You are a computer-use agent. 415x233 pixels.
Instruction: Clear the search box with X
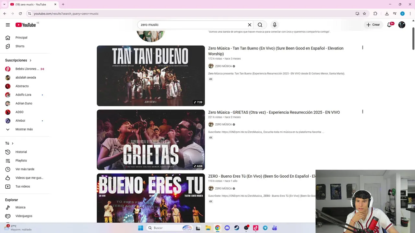point(250,25)
